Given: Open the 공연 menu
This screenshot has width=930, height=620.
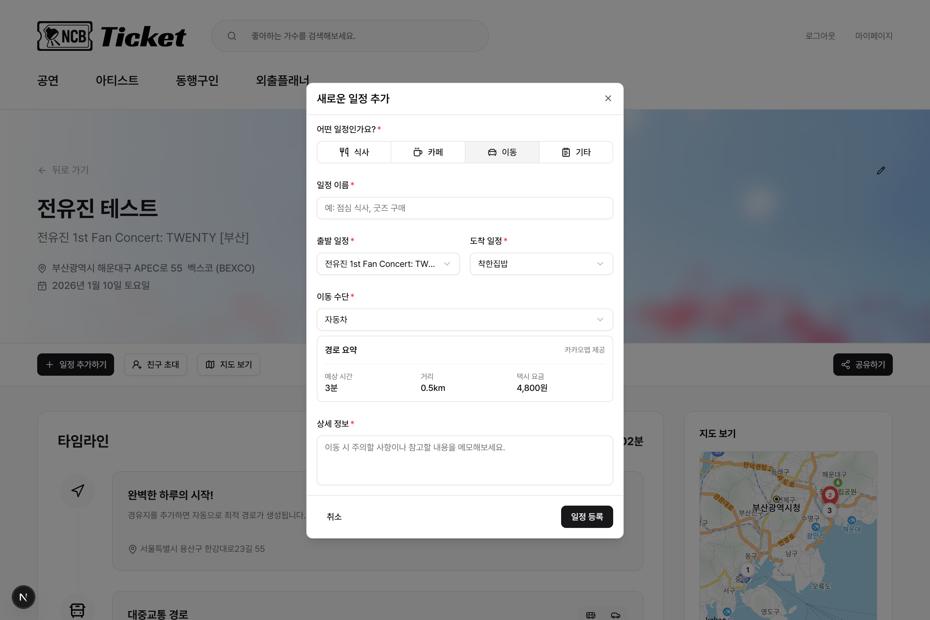Looking at the screenshot, I should tap(48, 81).
